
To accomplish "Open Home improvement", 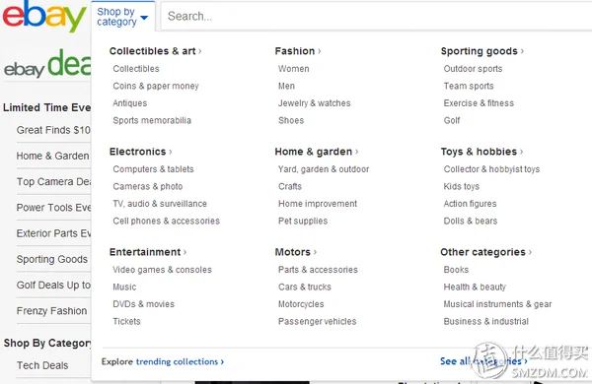I will coord(318,204).
